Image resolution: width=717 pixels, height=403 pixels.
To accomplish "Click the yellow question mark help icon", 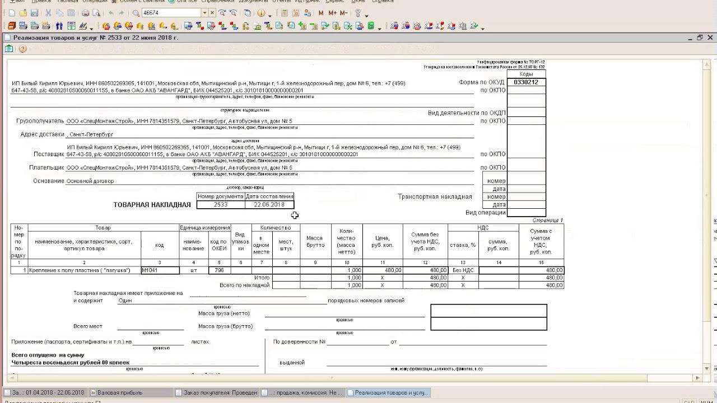I will [22, 49].
